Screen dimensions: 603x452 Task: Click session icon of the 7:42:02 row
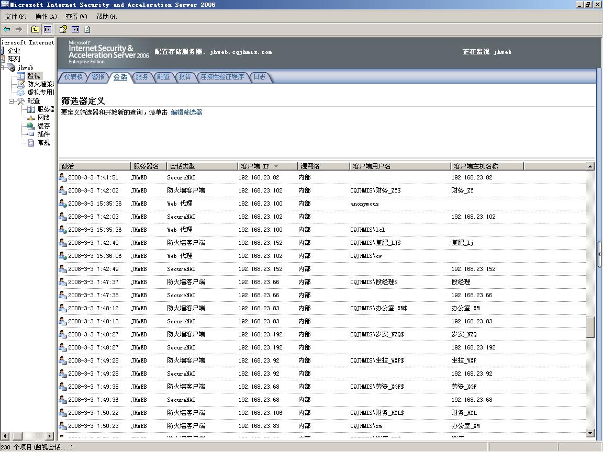tap(63, 190)
